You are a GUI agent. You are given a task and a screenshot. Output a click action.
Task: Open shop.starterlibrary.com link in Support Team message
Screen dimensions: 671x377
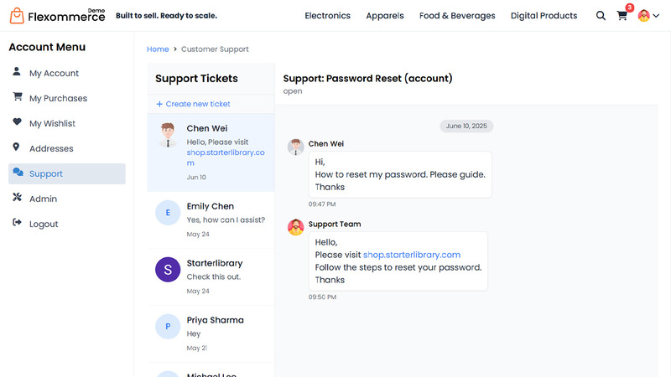pos(412,255)
